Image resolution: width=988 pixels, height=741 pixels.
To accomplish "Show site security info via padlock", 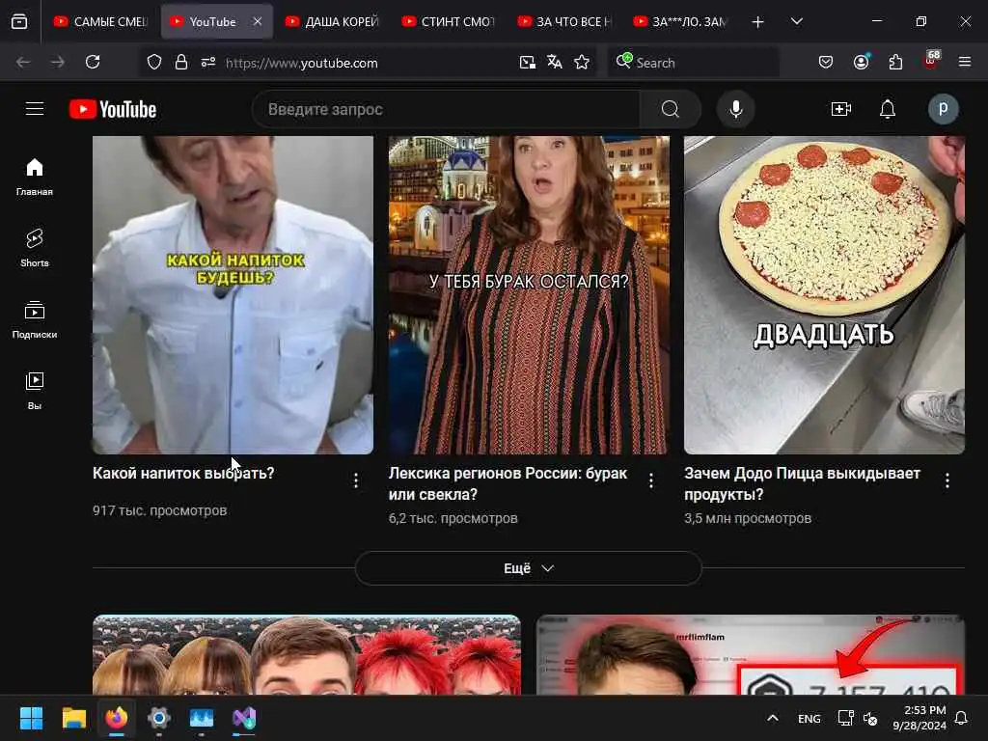I will [x=181, y=62].
